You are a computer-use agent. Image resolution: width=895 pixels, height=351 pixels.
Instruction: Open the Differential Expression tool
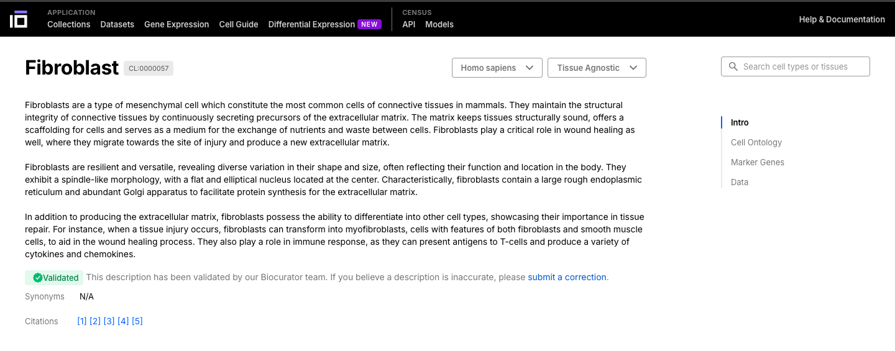click(311, 25)
